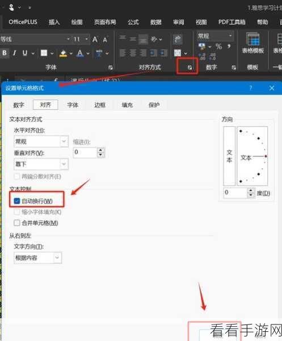Click the text Orientation icon

click(154, 39)
